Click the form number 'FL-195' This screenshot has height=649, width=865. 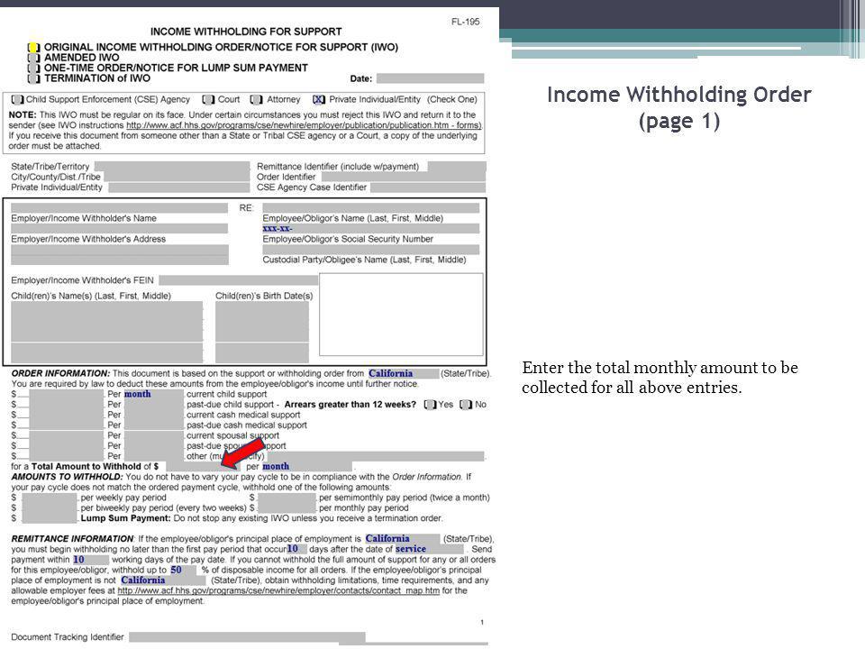click(466, 22)
